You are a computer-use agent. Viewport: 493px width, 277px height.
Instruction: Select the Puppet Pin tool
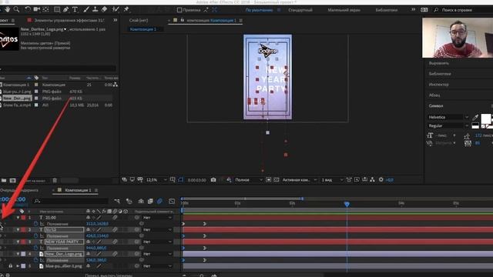126,10
